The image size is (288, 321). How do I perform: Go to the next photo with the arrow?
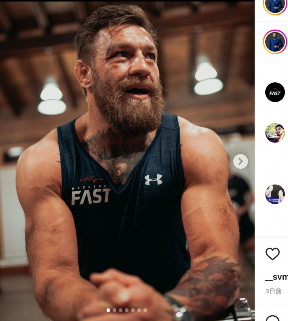[240, 161]
